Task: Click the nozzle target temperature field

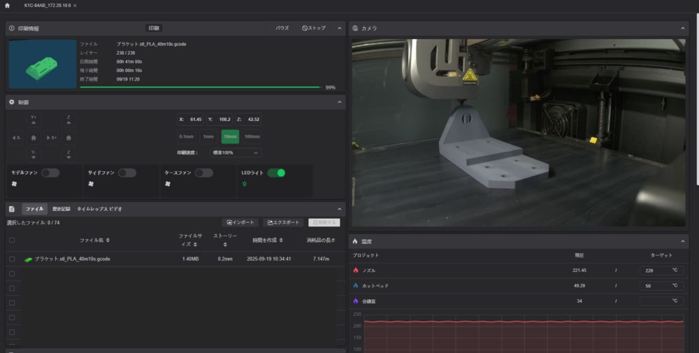Action: click(654, 270)
